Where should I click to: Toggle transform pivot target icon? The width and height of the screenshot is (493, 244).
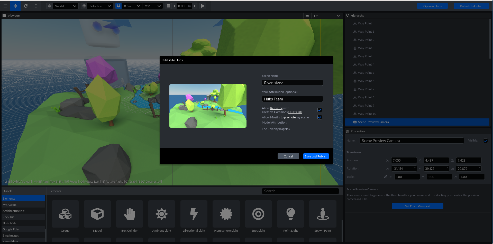click(x=84, y=6)
